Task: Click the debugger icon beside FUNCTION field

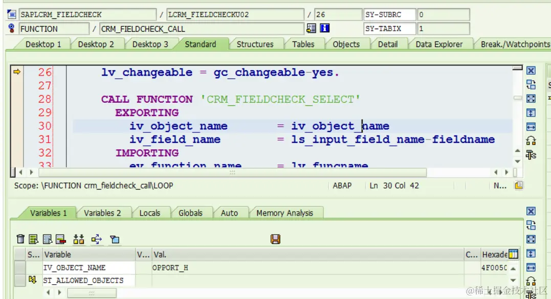Action: pos(12,29)
